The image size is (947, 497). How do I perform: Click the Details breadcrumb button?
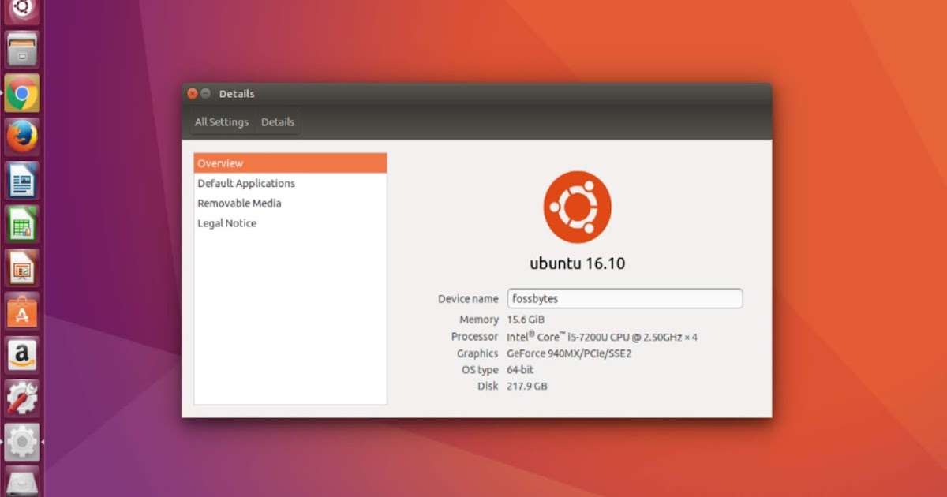pos(278,122)
